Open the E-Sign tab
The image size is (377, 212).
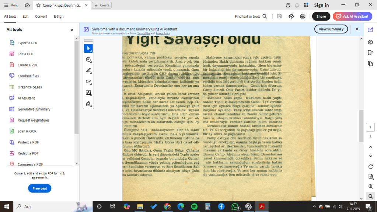[59, 17]
